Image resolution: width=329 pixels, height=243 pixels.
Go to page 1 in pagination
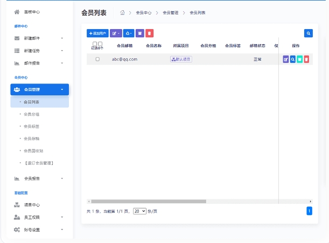point(309,211)
